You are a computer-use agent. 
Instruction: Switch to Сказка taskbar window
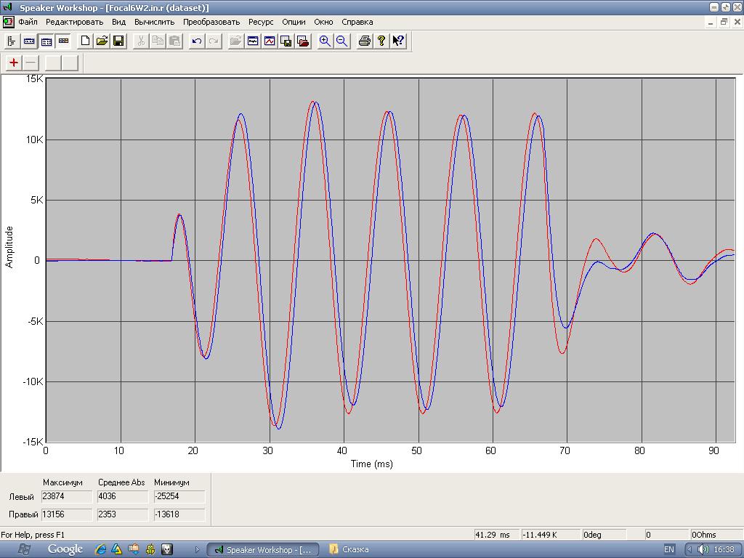(351, 549)
